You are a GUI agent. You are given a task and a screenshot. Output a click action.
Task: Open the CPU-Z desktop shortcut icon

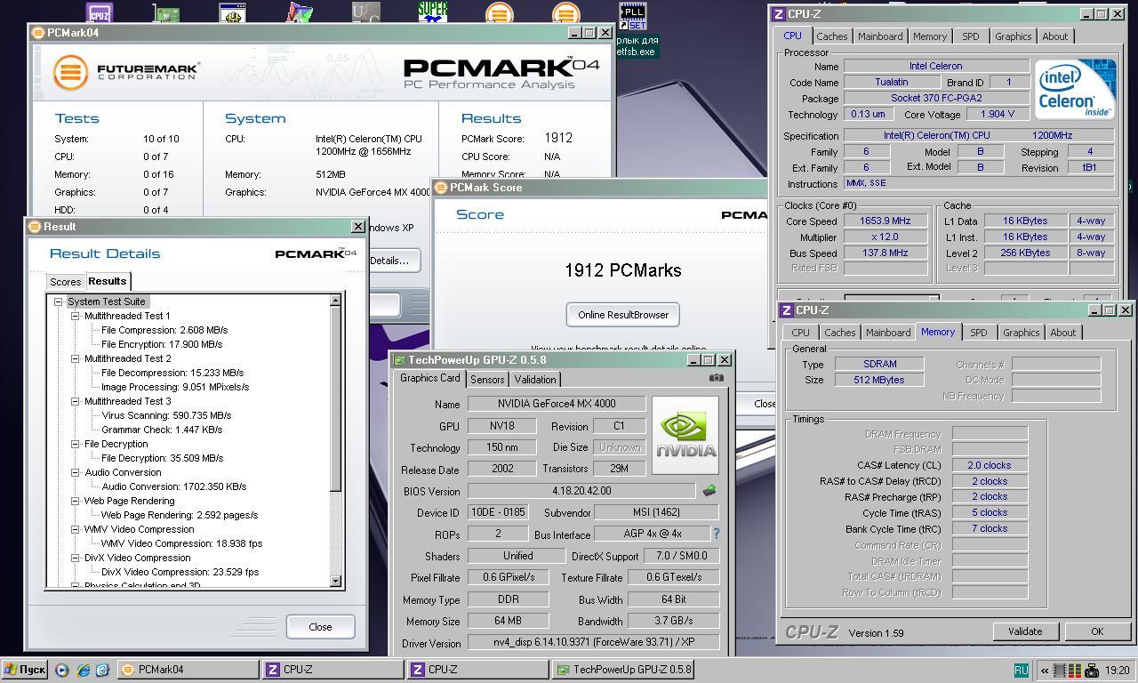click(x=99, y=12)
